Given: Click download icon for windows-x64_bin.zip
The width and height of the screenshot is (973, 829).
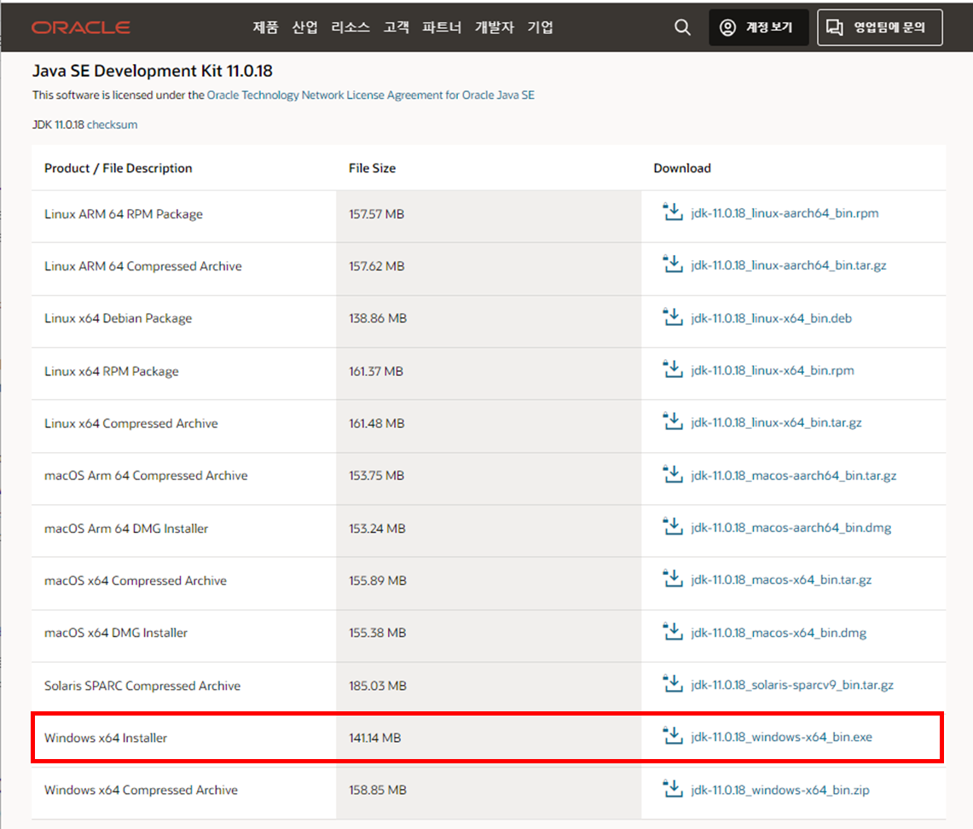Looking at the screenshot, I should (x=673, y=789).
